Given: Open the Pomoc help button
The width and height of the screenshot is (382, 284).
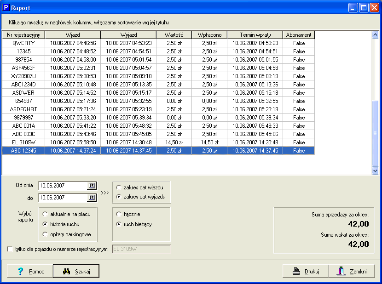Looking at the screenshot, I should 30,271.
